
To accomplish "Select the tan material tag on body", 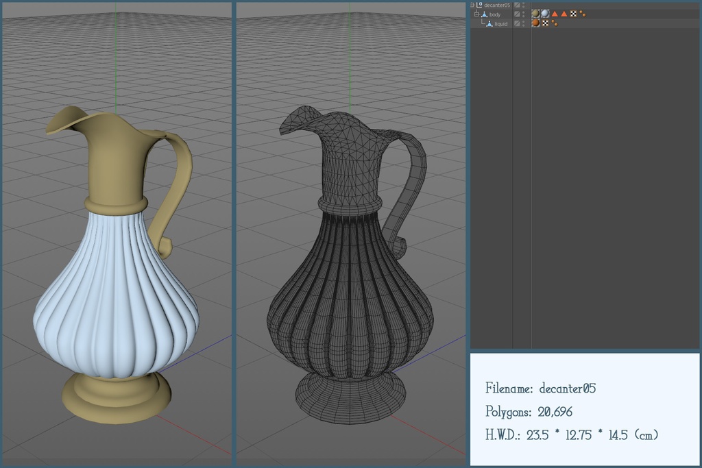I will tap(535, 14).
